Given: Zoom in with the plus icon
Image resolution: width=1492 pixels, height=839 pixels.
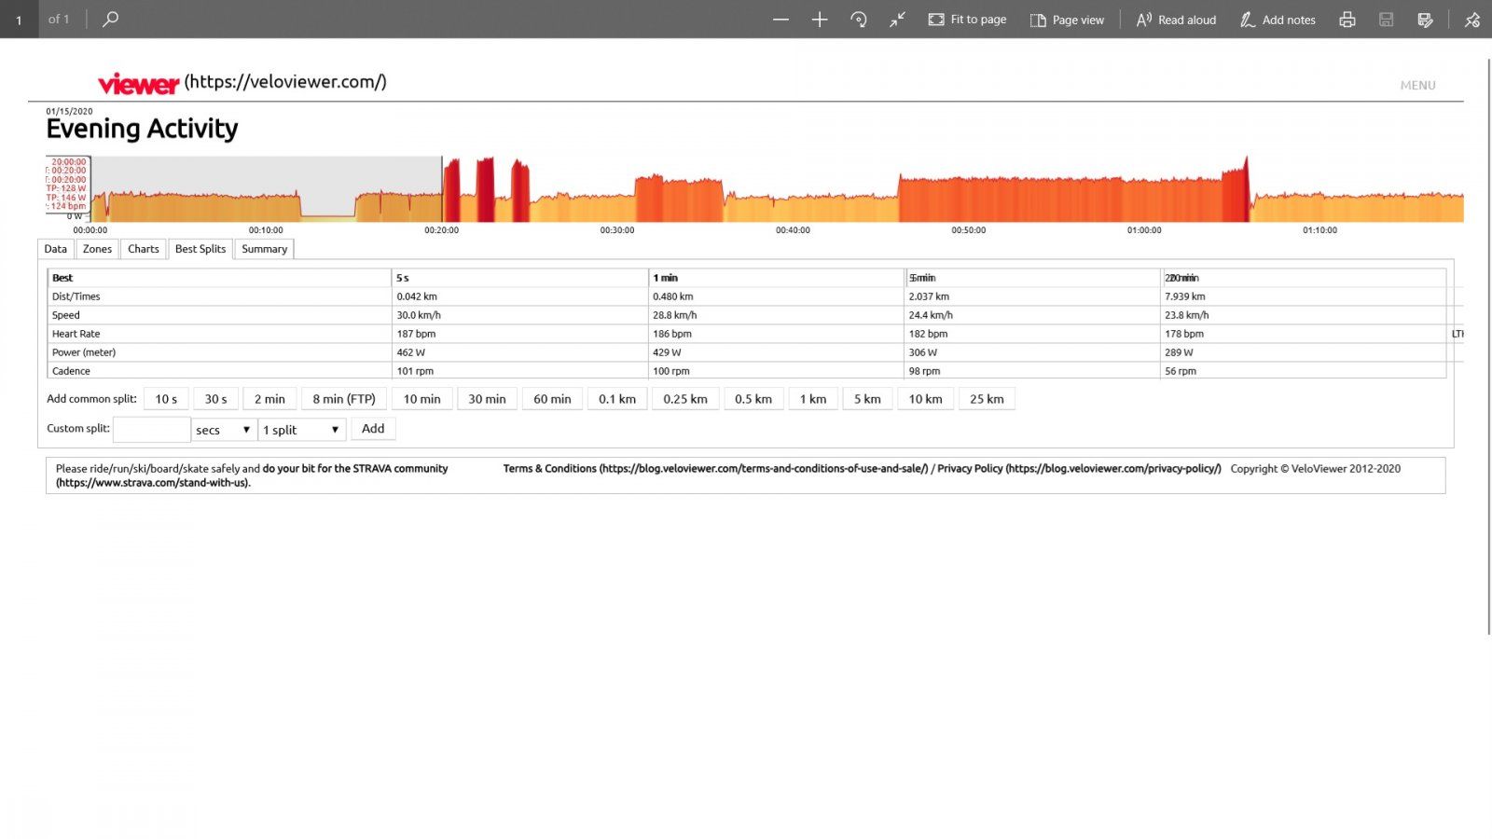Looking at the screenshot, I should [x=819, y=20].
